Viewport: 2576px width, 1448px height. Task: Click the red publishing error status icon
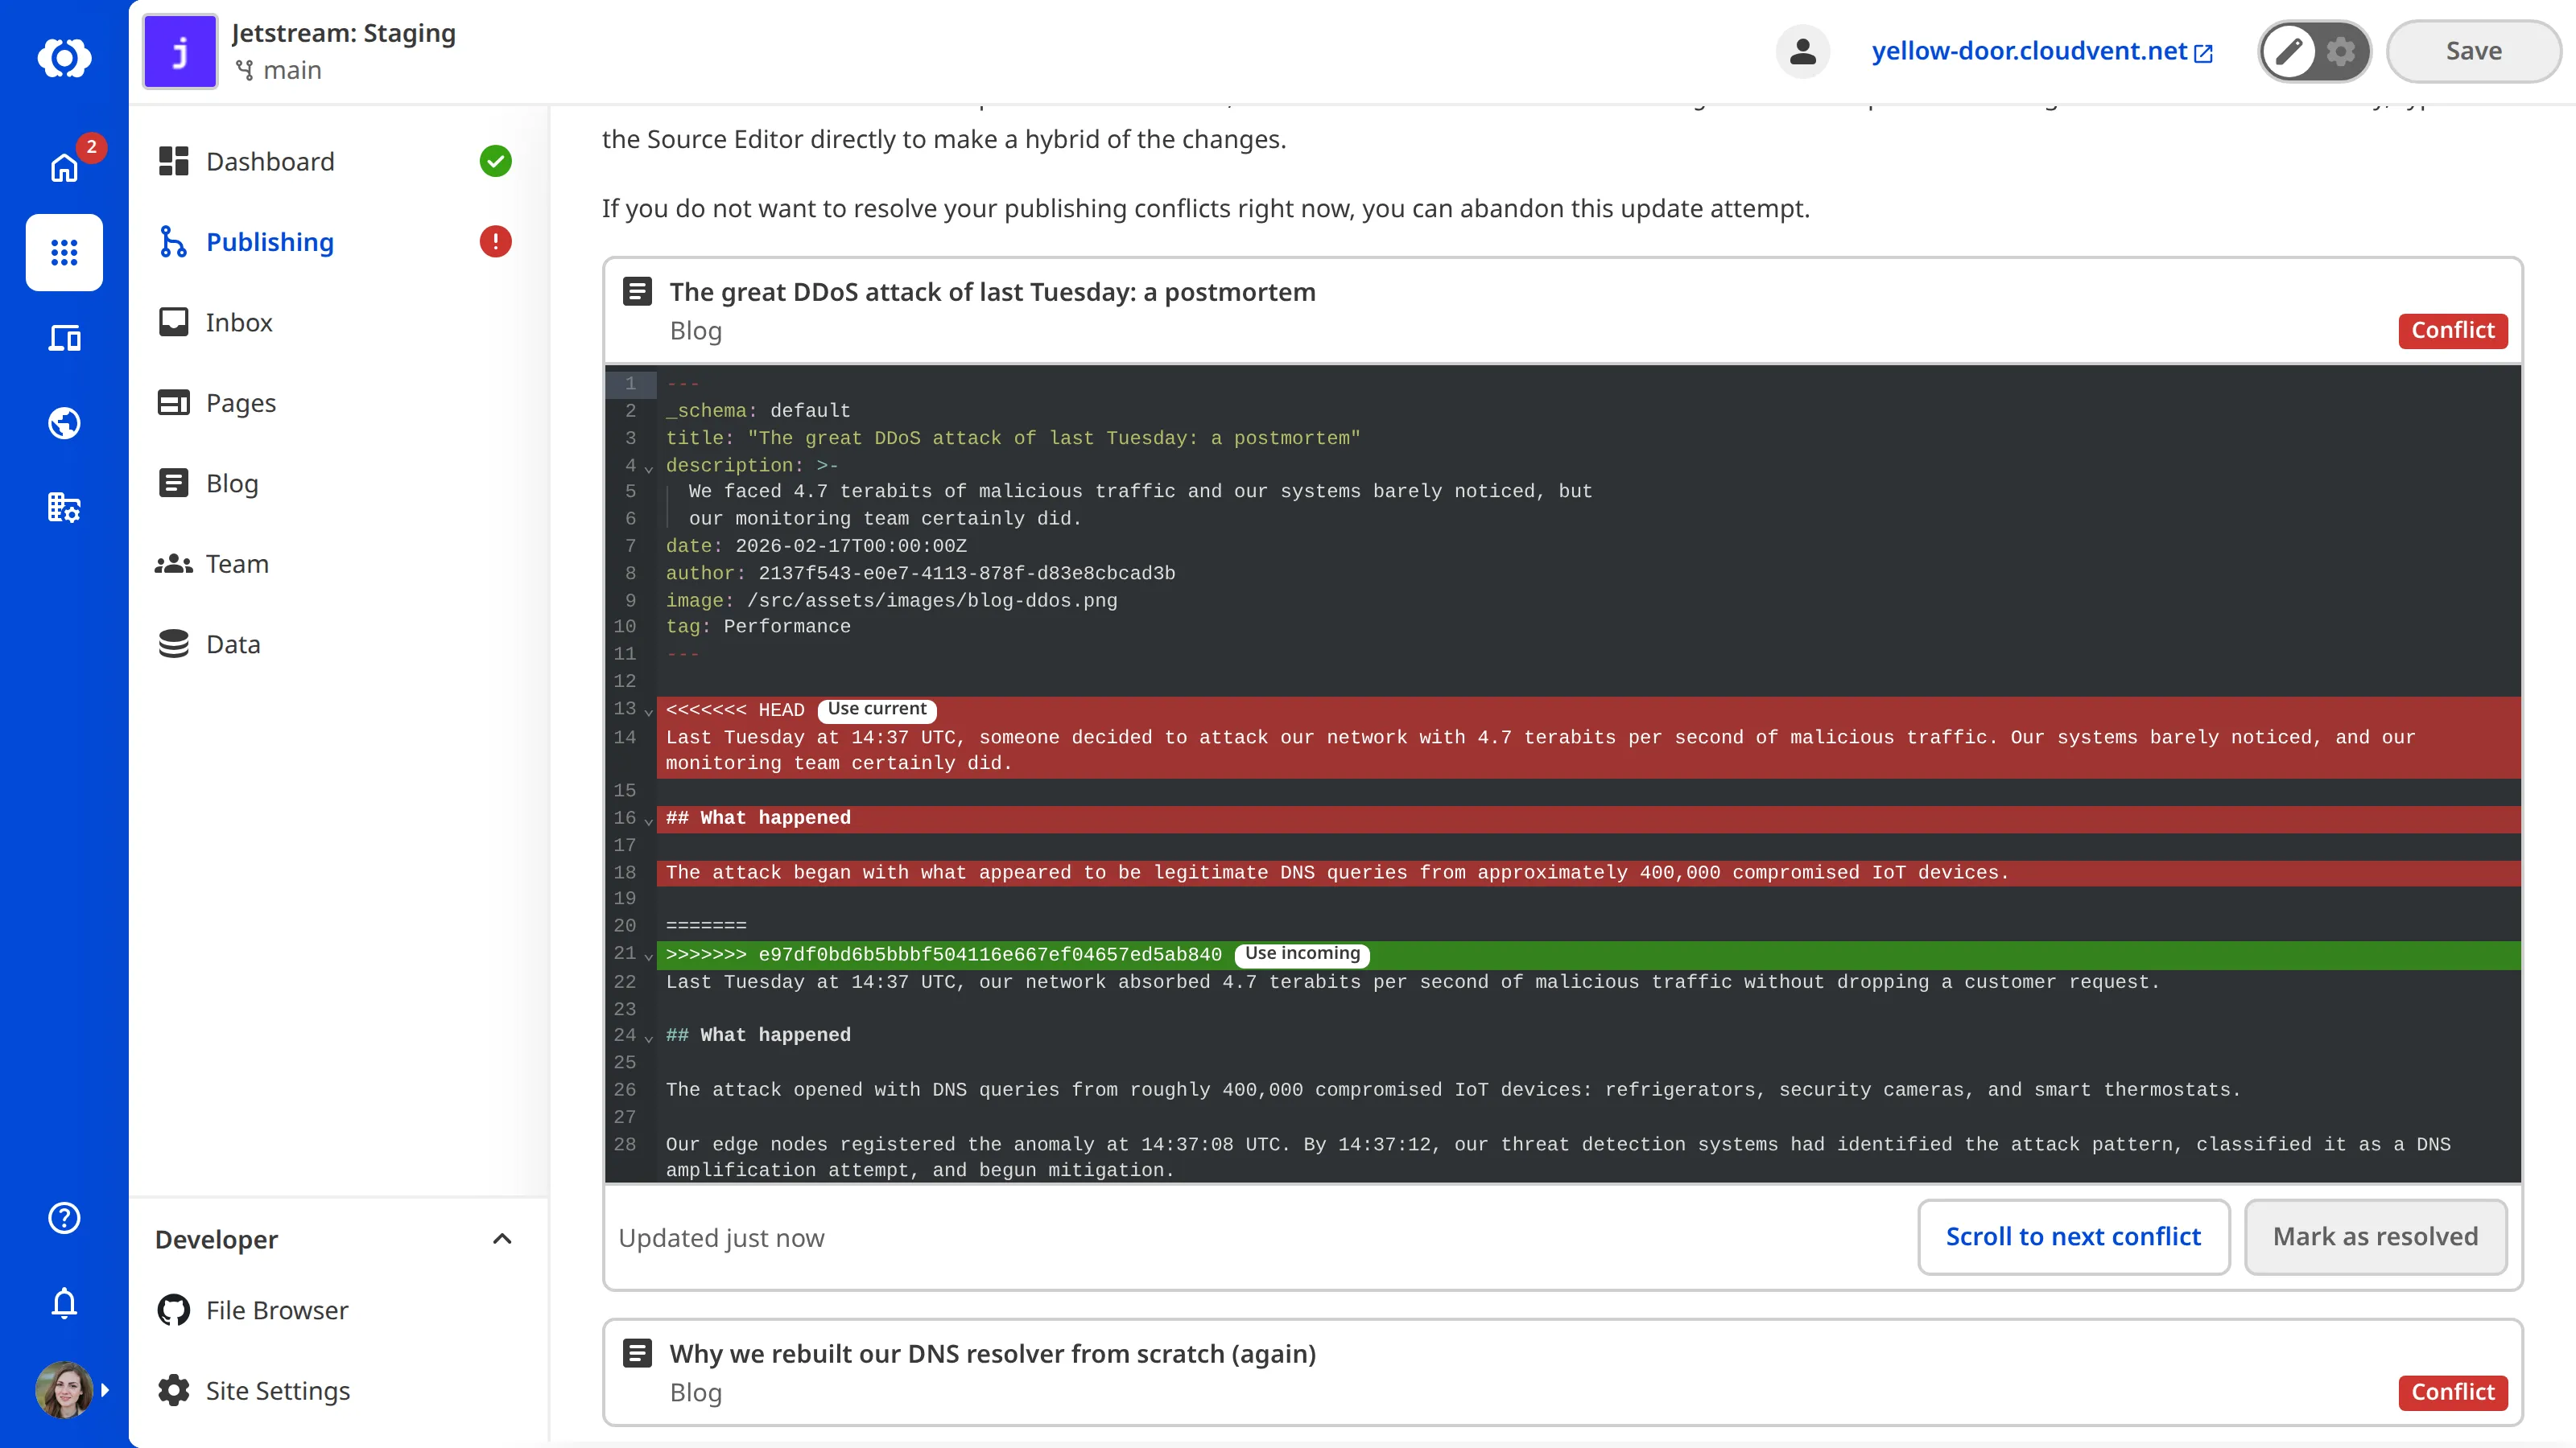pyautogui.click(x=495, y=242)
